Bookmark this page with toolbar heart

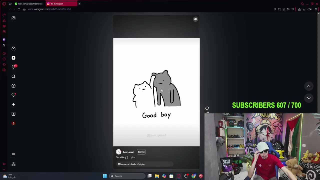point(293,9)
